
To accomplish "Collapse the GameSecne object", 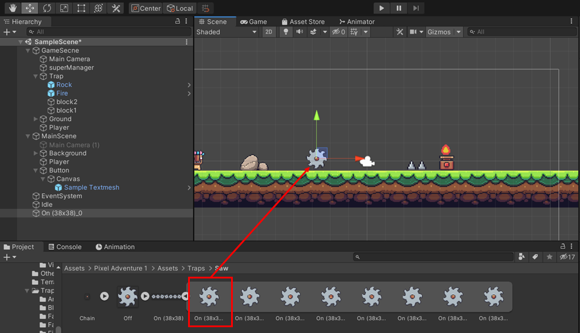I will click(28, 50).
